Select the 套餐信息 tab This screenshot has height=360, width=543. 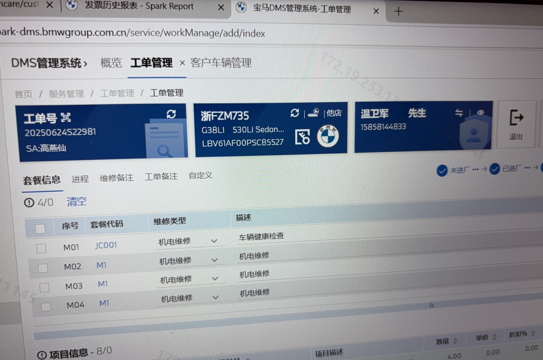(42, 180)
